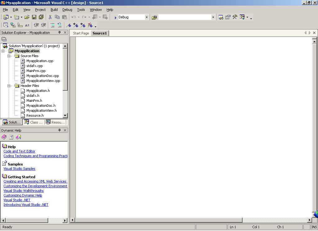Select stdafx.cpp in Solution Explorer
The width and height of the screenshot is (318, 231).
tap(34, 66)
